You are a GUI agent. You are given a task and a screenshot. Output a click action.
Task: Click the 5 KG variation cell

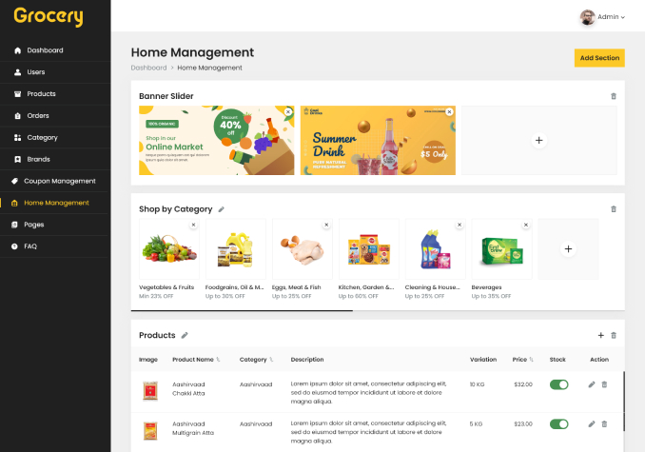tap(476, 424)
